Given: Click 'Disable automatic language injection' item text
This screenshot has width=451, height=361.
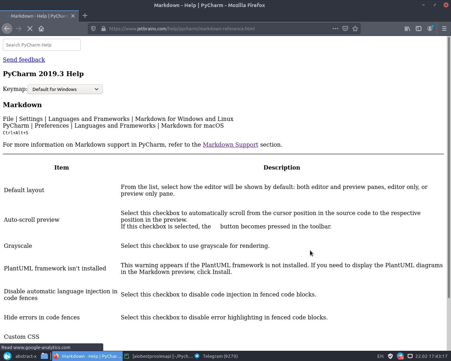Looking at the screenshot, I should (61, 294).
